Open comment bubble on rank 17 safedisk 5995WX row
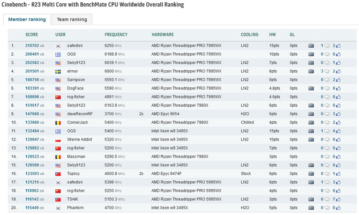The image size is (359, 215). pos(327,182)
